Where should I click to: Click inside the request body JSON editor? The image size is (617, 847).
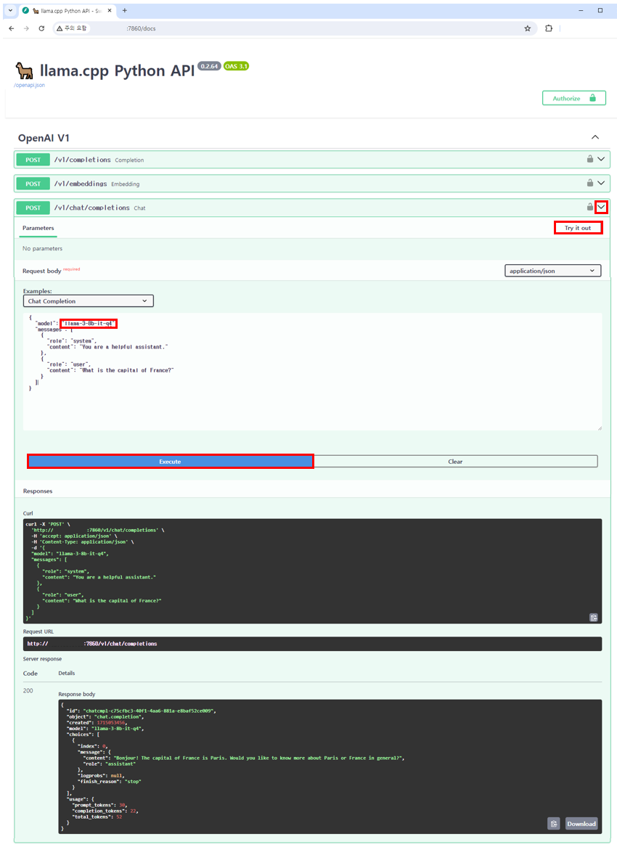[312, 372]
